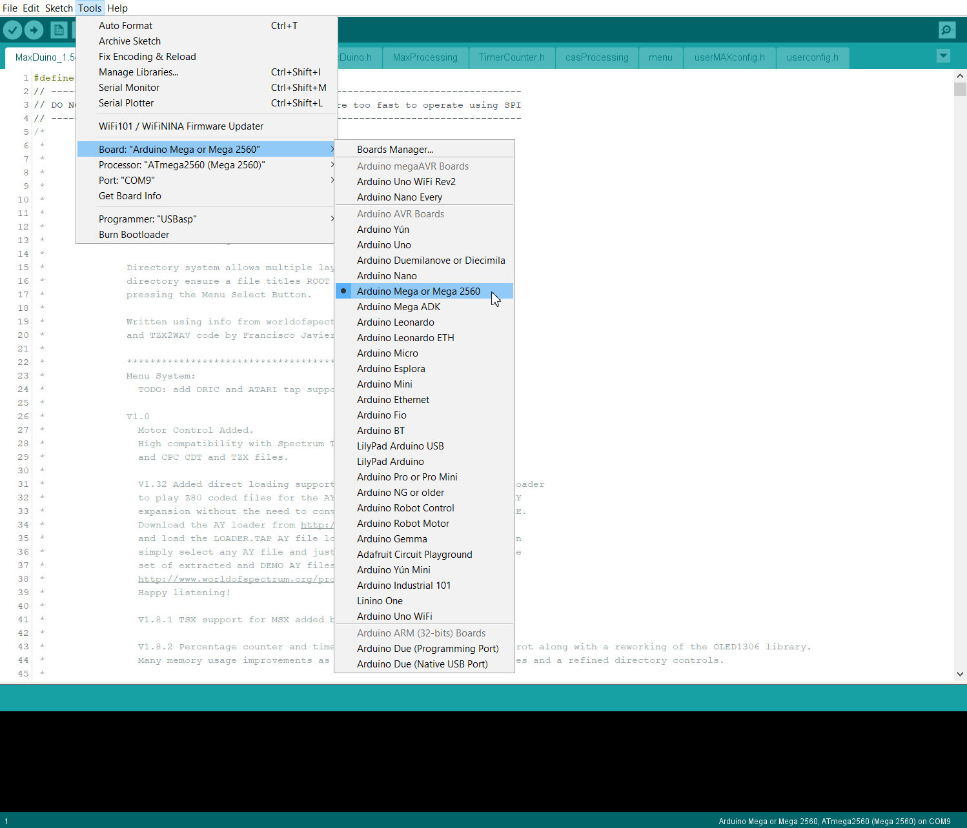967x828 pixels.
Task: Select Auto Format
Action: pos(207,26)
